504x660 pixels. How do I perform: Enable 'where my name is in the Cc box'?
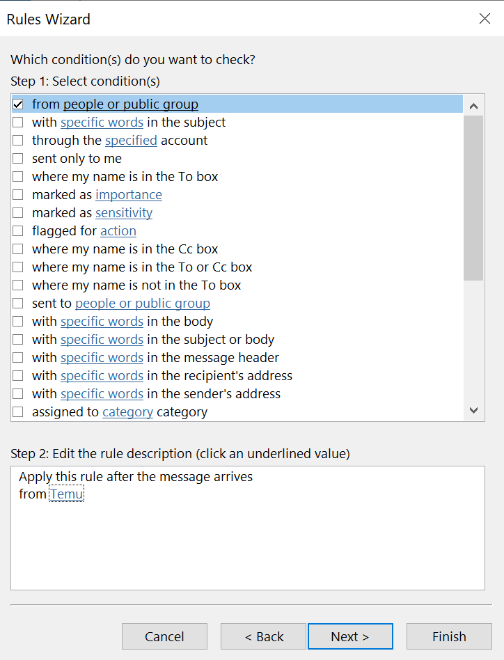17,249
